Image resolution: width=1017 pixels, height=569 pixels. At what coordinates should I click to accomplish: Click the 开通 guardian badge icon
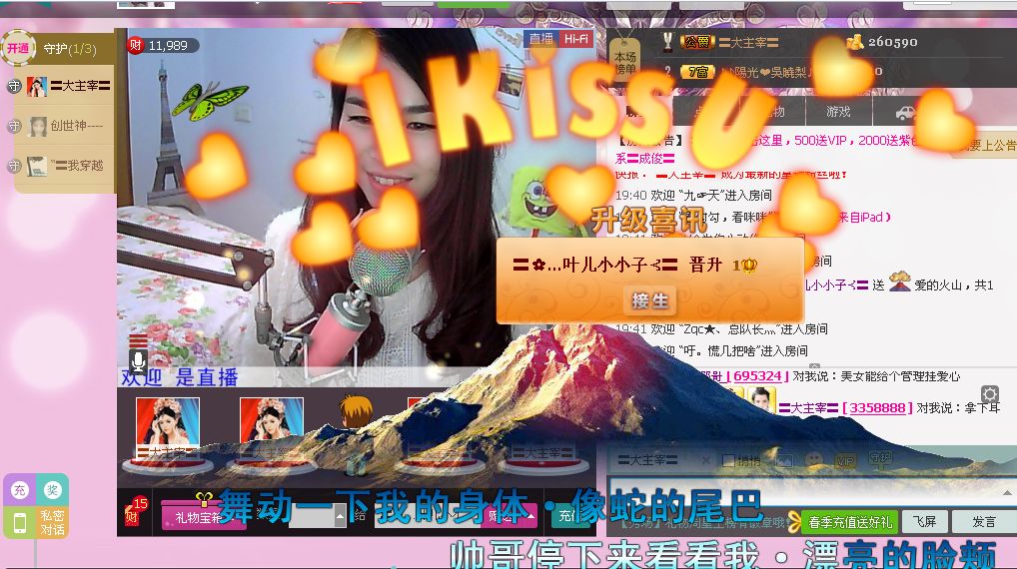point(18,48)
